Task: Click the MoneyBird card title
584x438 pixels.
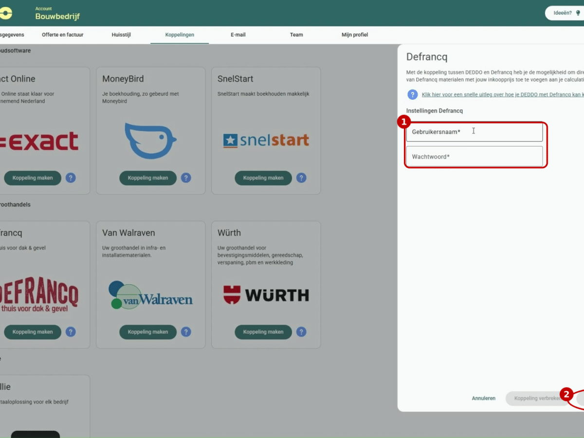Action: tap(123, 79)
